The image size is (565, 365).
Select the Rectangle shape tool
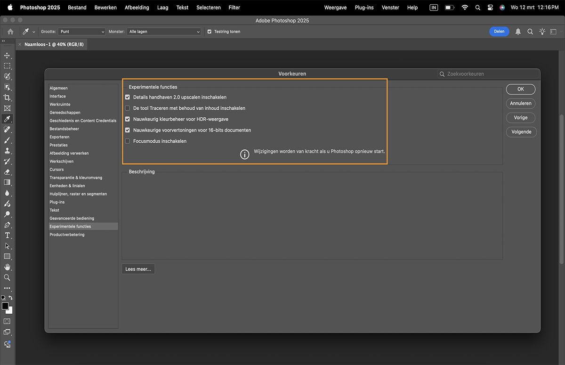7,257
